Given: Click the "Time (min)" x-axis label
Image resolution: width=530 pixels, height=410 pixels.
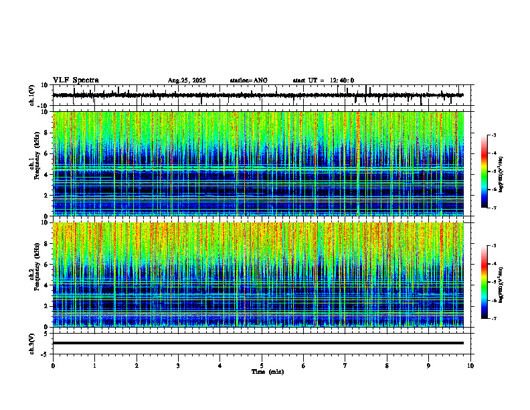Looking at the screenshot, I should (268, 372).
